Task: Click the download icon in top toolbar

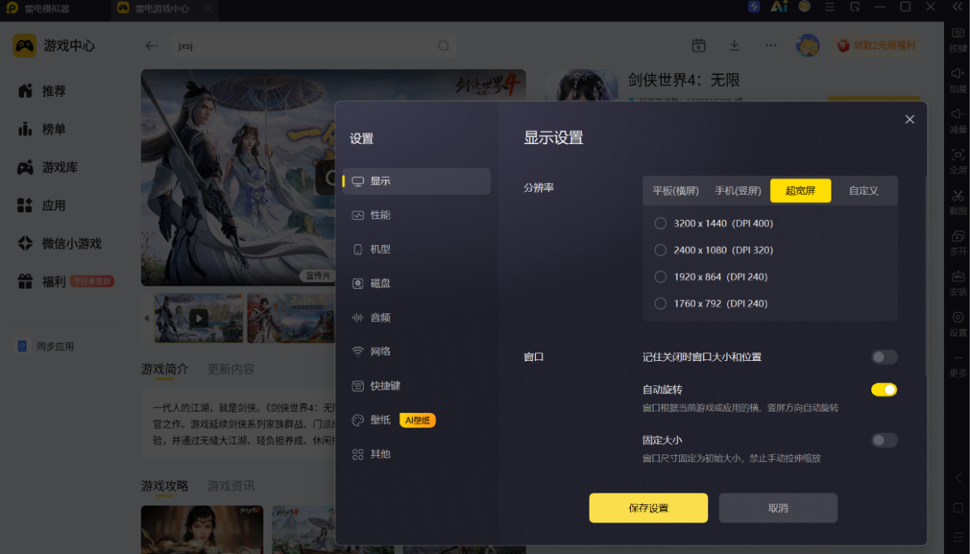Action: tap(734, 46)
